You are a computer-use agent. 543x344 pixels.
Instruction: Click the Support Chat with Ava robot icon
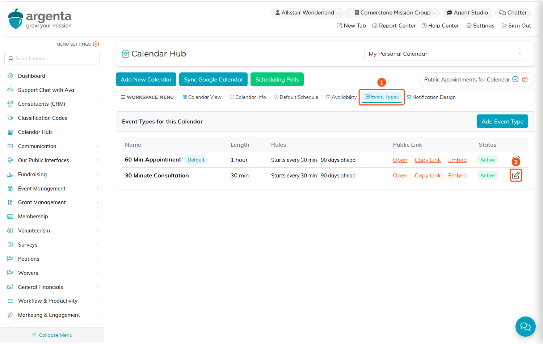[x=10, y=90]
